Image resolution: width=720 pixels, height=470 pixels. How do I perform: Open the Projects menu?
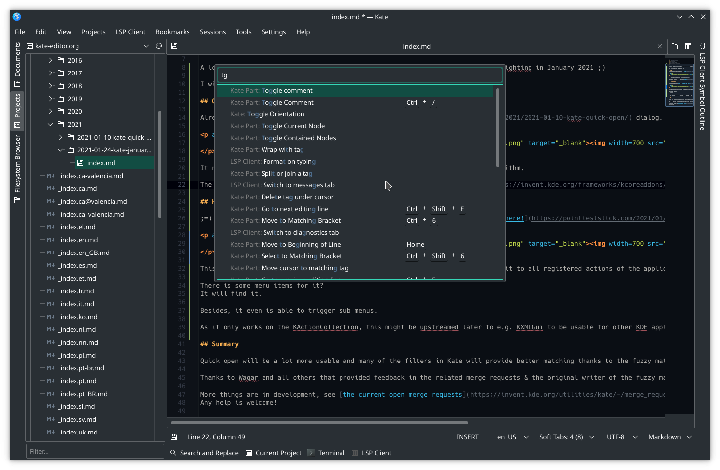tap(93, 32)
